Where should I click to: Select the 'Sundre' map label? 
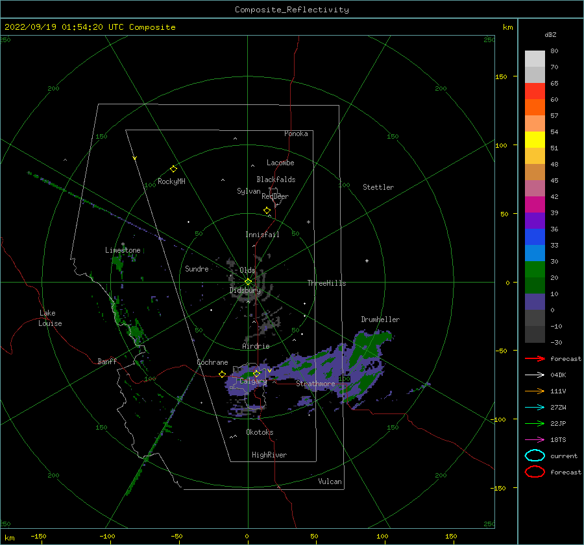[197, 268]
